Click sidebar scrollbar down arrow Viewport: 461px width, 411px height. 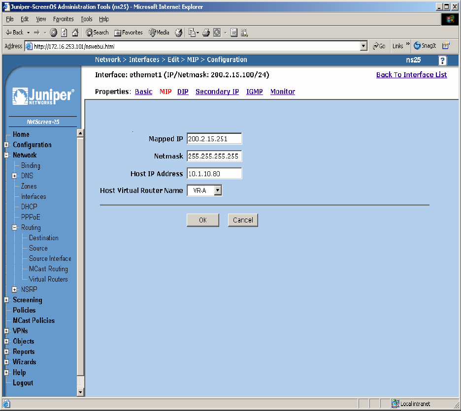[80, 392]
